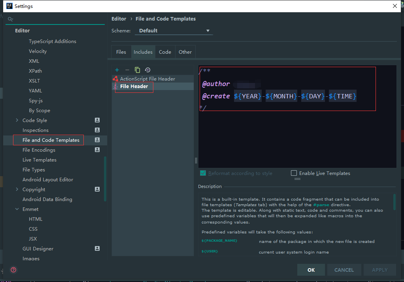Open XML settings page

(x=34, y=61)
